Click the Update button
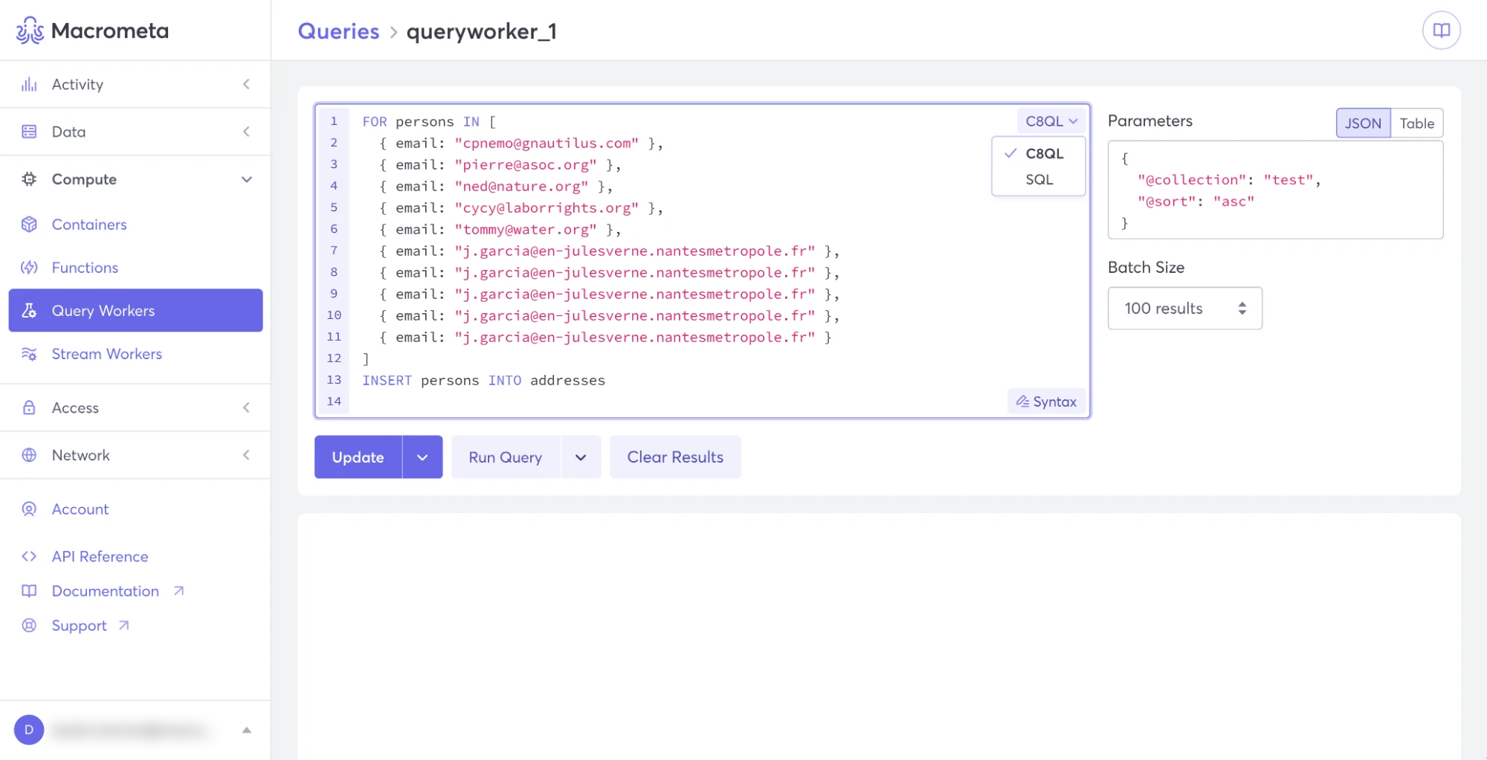Screen dimensions: 1487x760 [358, 457]
